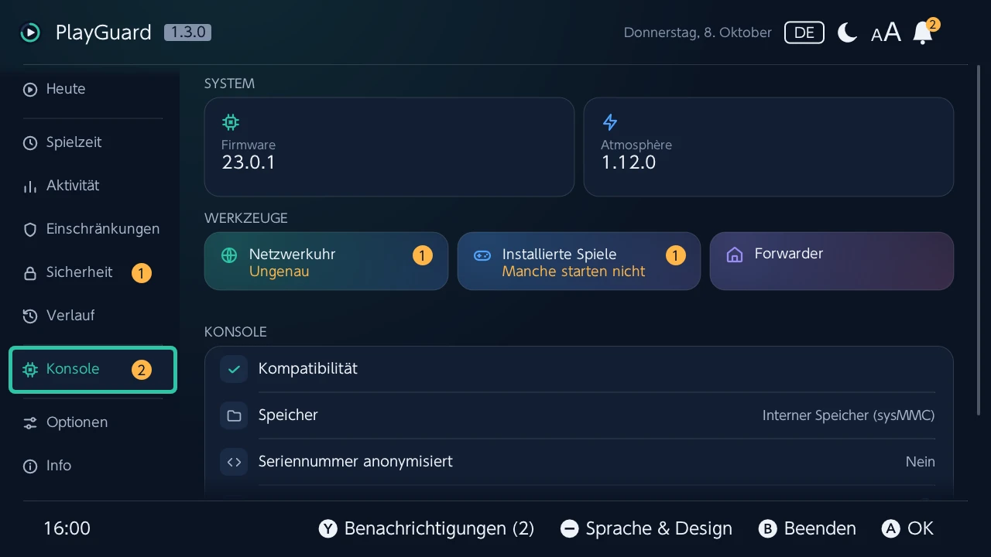Click the Seriennummer anonymisiert code icon
This screenshot has height=557, width=991.
click(234, 462)
